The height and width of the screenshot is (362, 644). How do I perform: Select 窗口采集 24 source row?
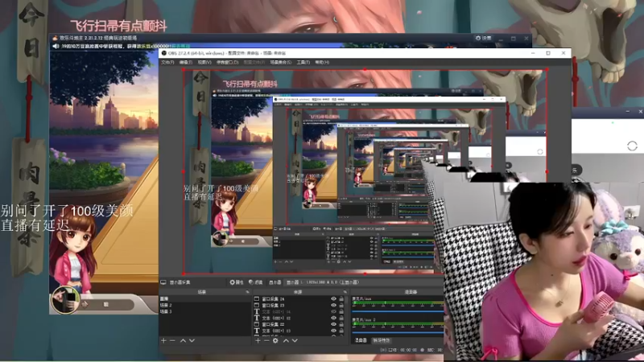pos(299,298)
